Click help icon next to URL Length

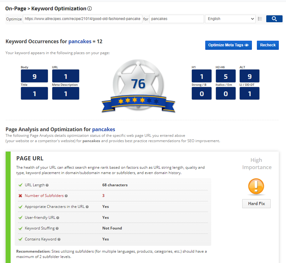pos(47,185)
